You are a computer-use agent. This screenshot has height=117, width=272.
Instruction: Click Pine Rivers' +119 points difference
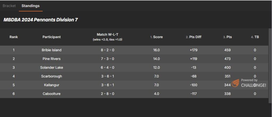pos(194,59)
